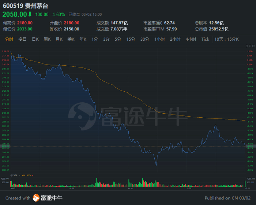Switch to the 2小时 chart tab

(175, 39)
